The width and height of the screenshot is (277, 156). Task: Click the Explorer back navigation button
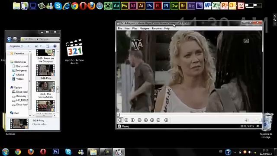point(9,39)
